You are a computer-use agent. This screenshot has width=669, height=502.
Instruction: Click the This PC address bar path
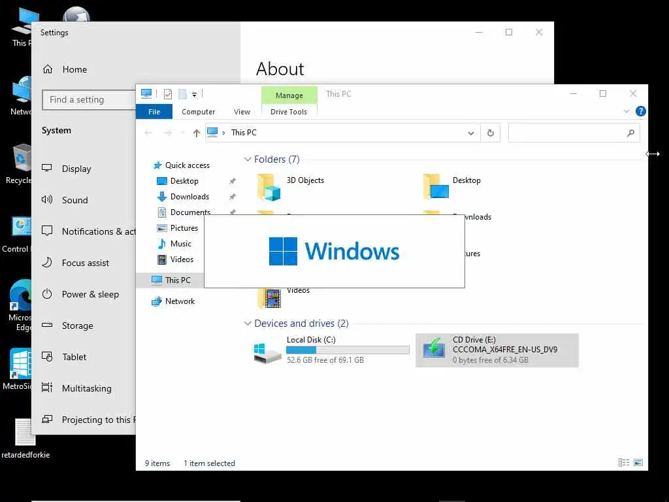click(244, 133)
